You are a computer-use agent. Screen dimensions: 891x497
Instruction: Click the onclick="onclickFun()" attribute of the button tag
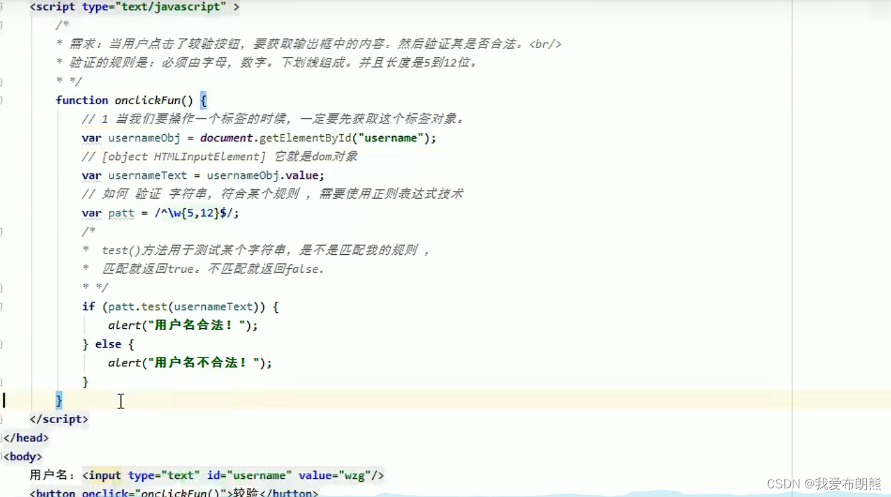click(x=154, y=493)
